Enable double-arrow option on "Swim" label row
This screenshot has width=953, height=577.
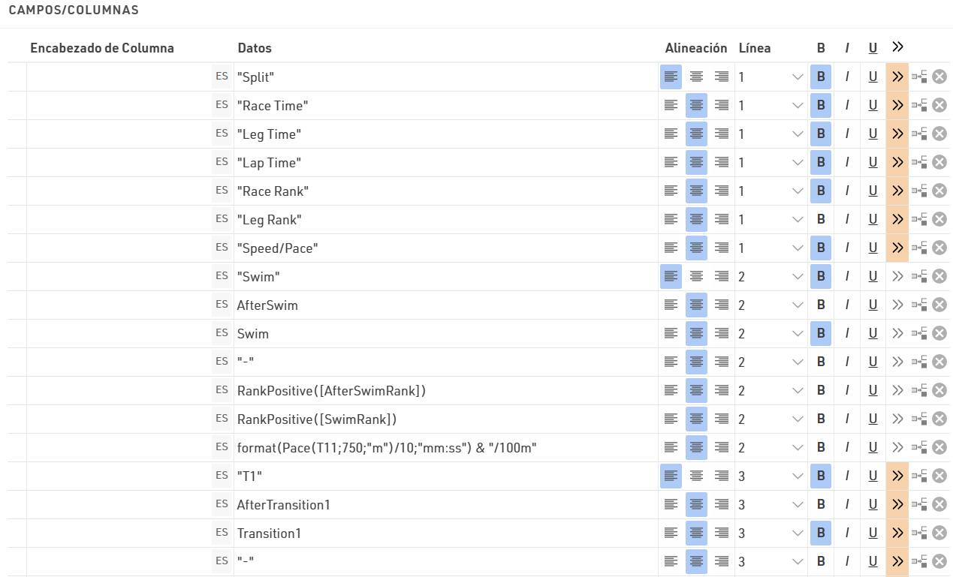click(x=897, y=276)
